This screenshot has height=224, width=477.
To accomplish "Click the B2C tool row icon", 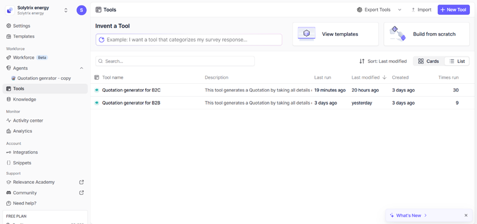I will [x=97, y=90].
